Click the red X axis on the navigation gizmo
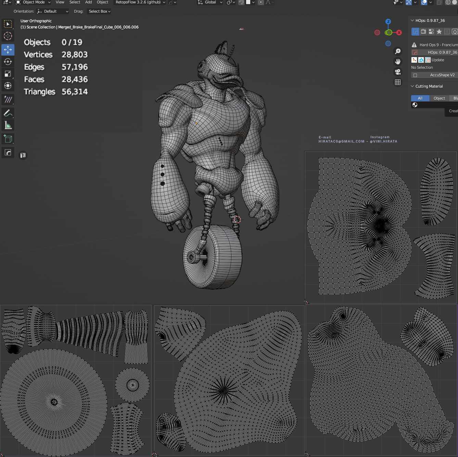This screenshot has width=458, height=457. coord(399,33)
